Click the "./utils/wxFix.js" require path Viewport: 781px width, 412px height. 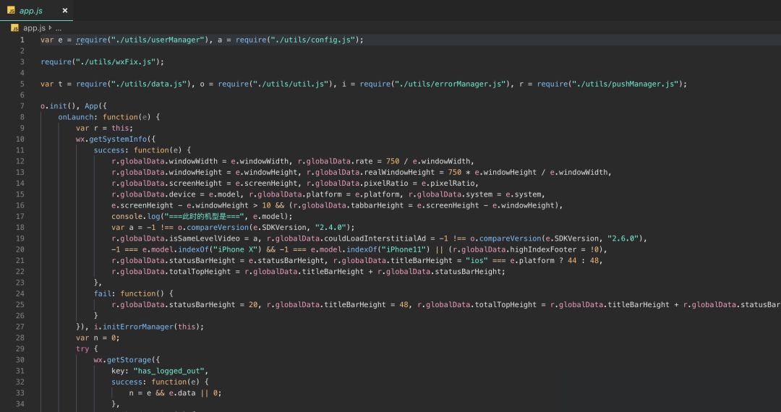point(116,61)
